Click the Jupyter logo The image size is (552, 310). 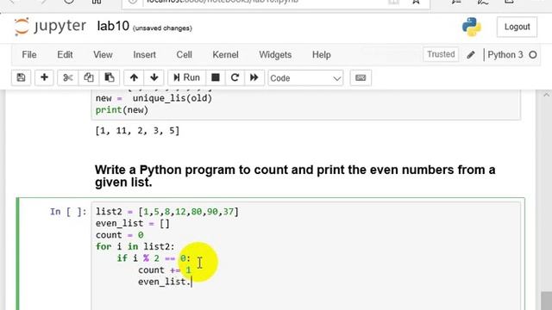(x=50, y=27)
